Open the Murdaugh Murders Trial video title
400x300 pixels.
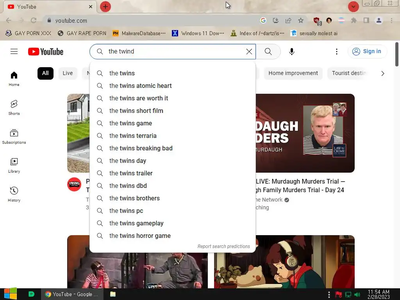pyautogui.click(x=300, y=186)
